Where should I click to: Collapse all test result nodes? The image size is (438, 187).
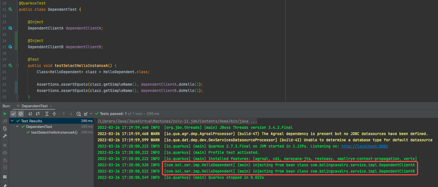(54, 114)
